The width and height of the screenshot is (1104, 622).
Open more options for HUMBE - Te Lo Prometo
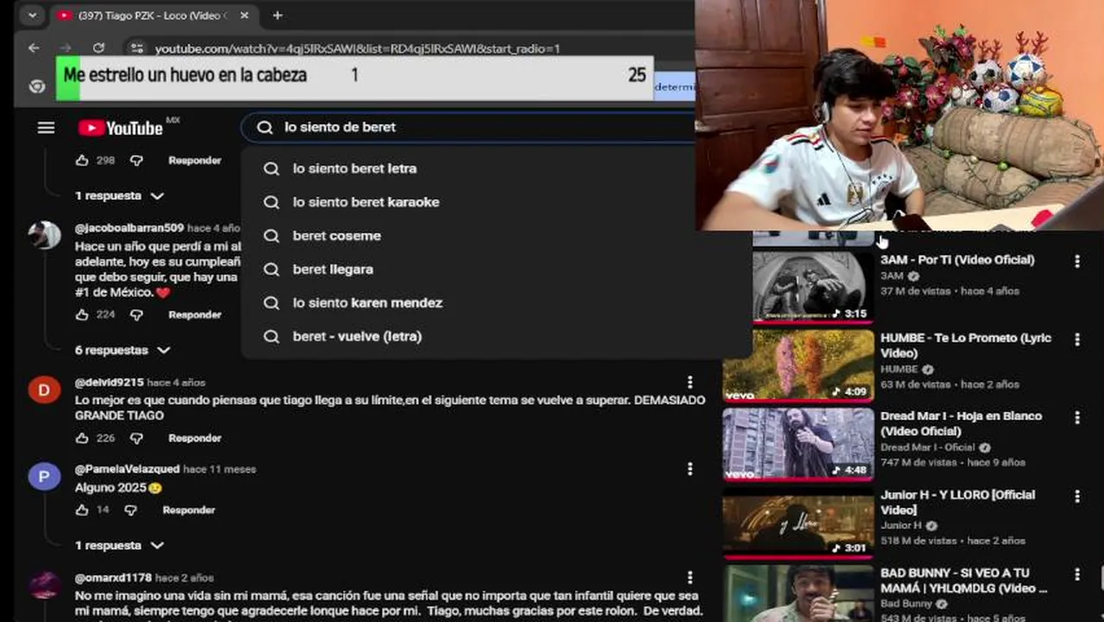point(1076,340)
